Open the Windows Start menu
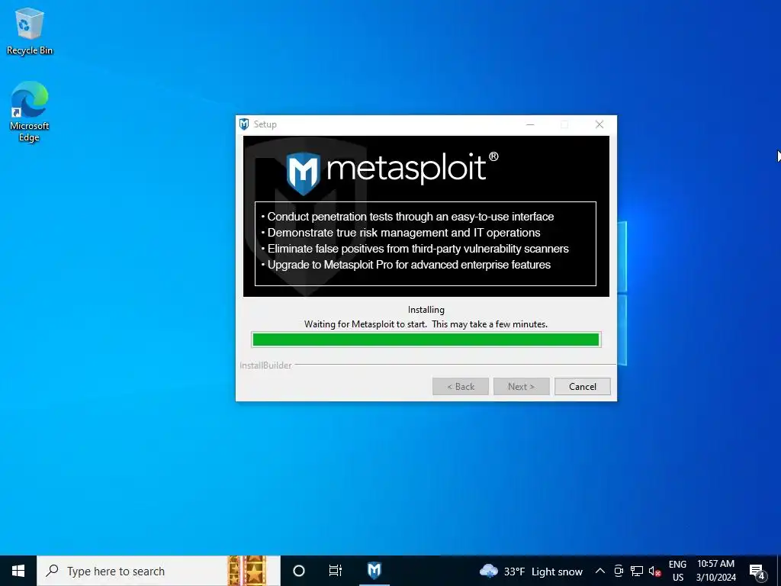781x586 pixels. pos(18,571)
